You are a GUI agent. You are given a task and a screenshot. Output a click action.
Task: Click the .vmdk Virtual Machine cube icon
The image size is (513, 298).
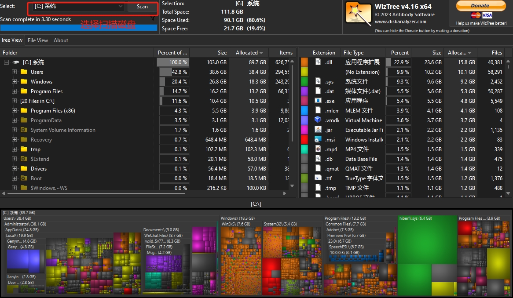coord(318,120)
